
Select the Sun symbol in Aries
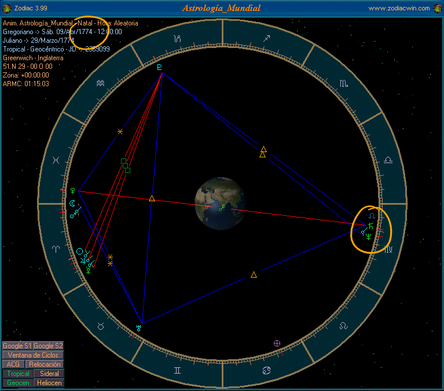80,251
